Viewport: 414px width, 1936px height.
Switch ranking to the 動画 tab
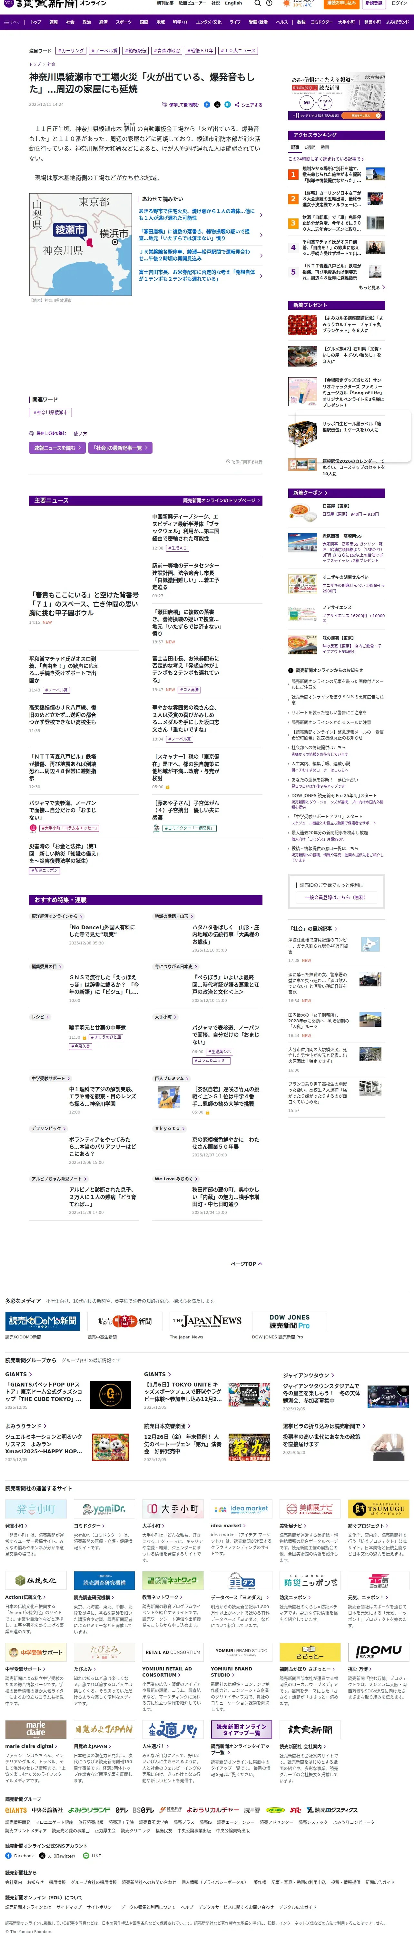coord(325,147)
